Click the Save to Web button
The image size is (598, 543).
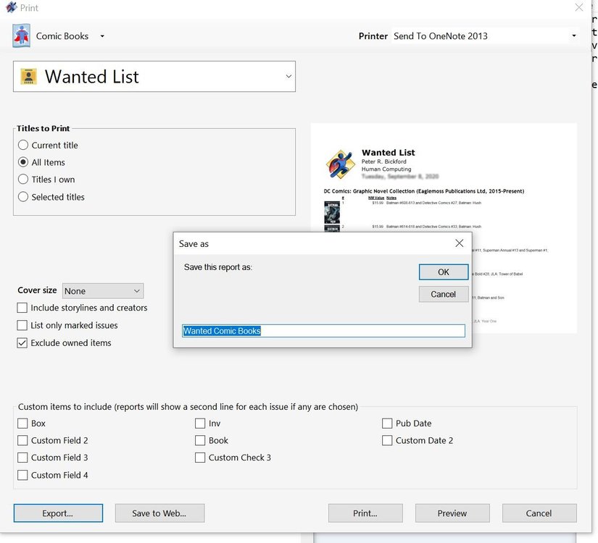159,513
